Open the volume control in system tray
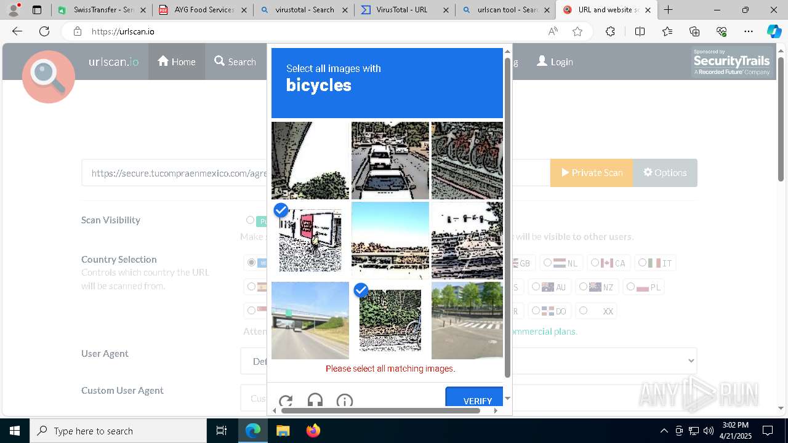This screenshot has width=788, height=443. click(708, 431)
